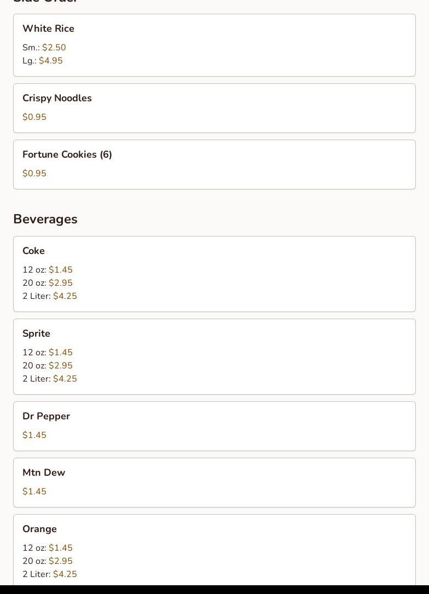Select the Mtn Dew item
The height and width of the screenshot is (594, 429).
tap(215, 483)
